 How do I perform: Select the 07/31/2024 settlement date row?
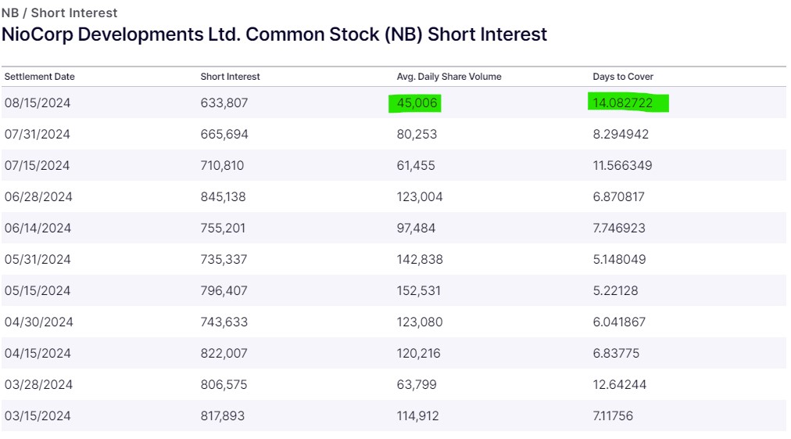click(38, 134)
